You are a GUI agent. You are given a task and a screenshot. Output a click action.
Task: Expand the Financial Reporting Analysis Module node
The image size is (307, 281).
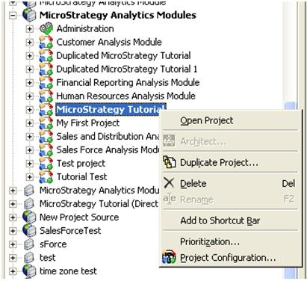29,82
